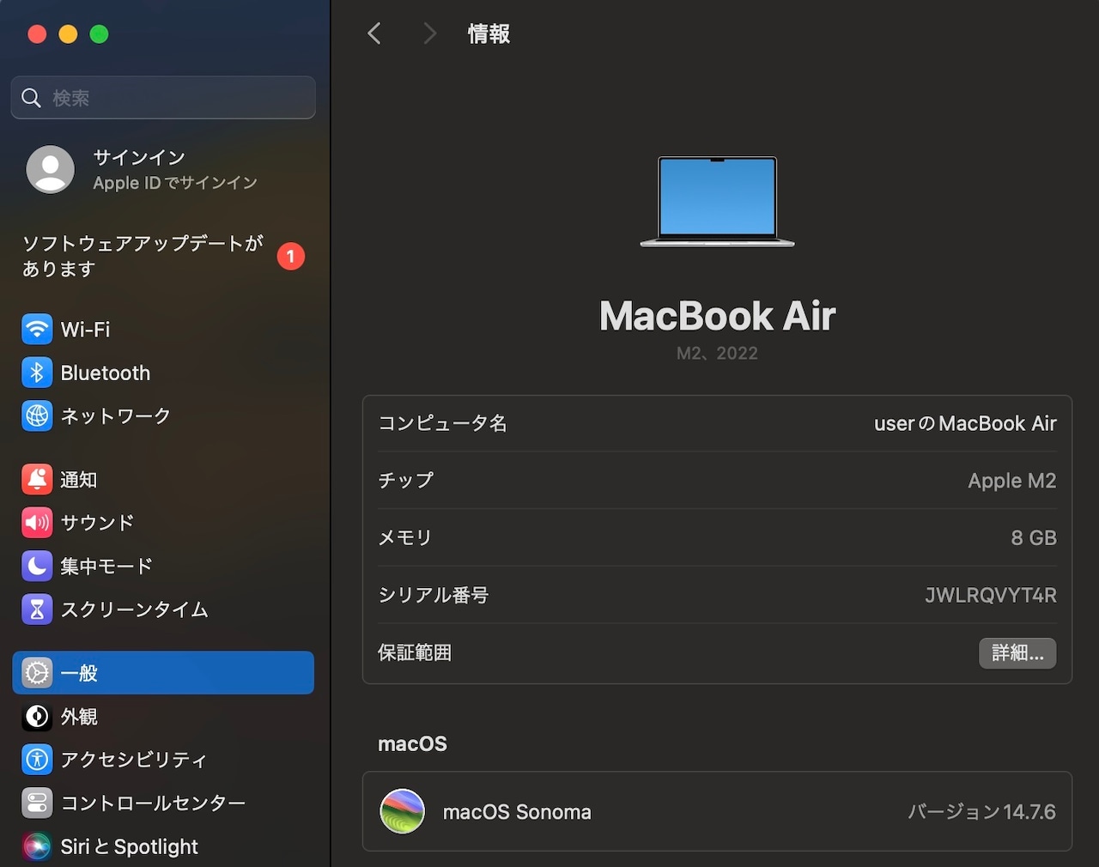Click the computer name userのMacBook Air
This screenshot has width=1099, height=867.
(965, 423)
